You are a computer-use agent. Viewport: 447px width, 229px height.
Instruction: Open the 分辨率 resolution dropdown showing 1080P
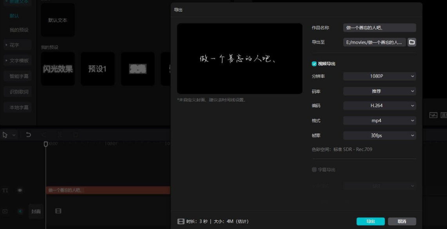coord(379,76)
